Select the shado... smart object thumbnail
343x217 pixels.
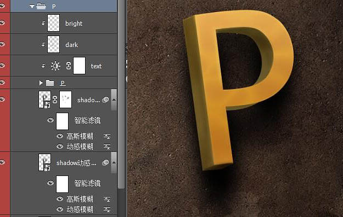[44, 99]
